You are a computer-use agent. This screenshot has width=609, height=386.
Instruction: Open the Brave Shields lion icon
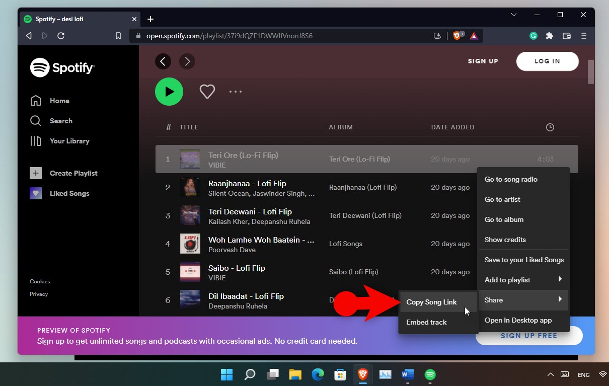tap(457, 36)
